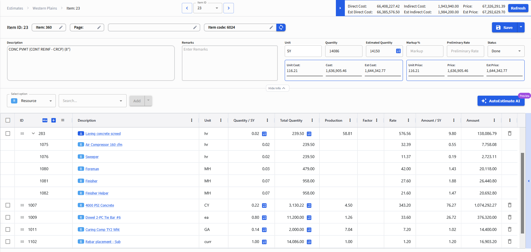Launch AutoEstimate AI
This screenshot has width=531, height=252.
point(501,101)
